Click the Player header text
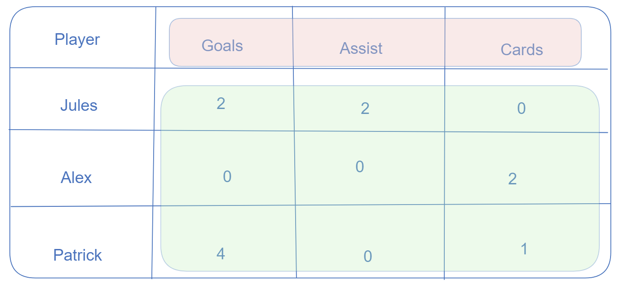Screen dimensions: 624x288 pos(77,39)
